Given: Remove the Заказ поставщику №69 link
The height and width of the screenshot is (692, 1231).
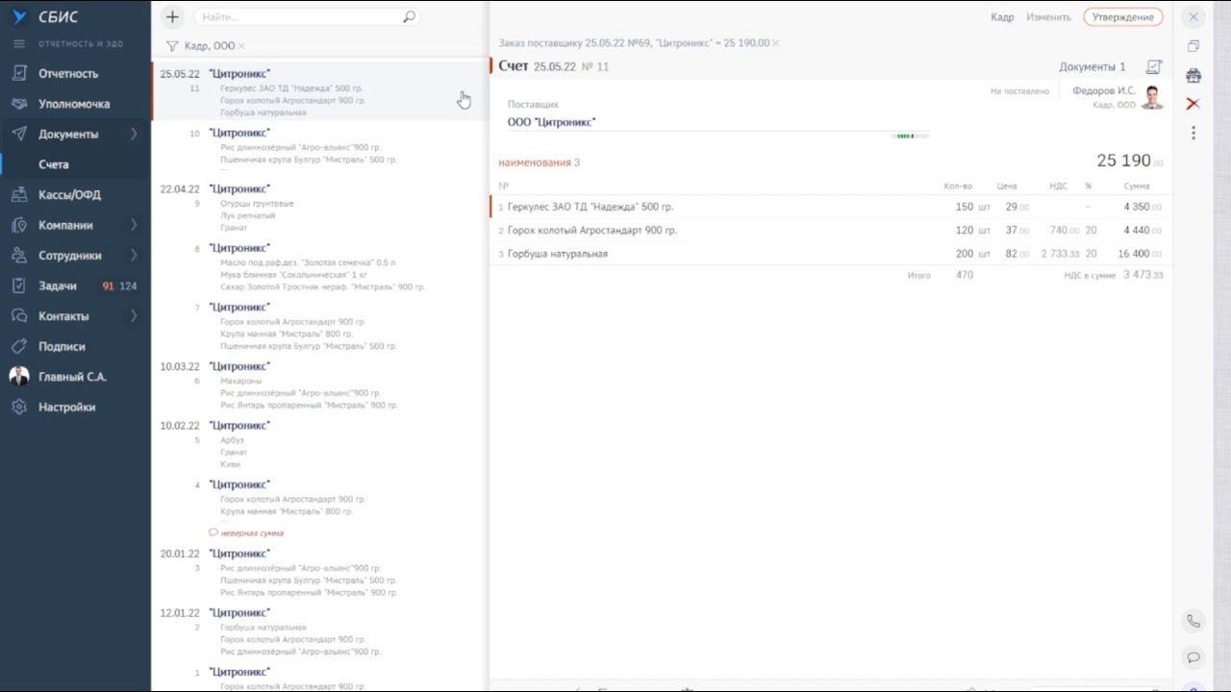Looking at the screenshot, I should tap(775, 43).
